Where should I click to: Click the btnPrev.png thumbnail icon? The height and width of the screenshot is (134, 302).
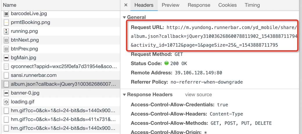[x=6, y=49]
